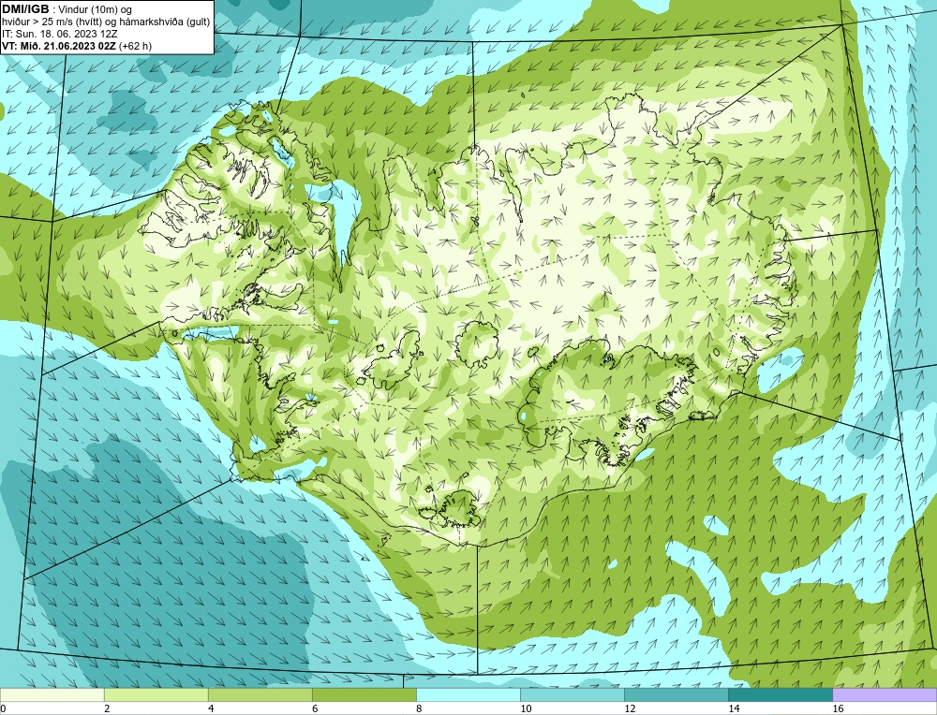Click the "0" label on the wind scale
Viewport: 937px width, 715px height.
click(3, 708)
